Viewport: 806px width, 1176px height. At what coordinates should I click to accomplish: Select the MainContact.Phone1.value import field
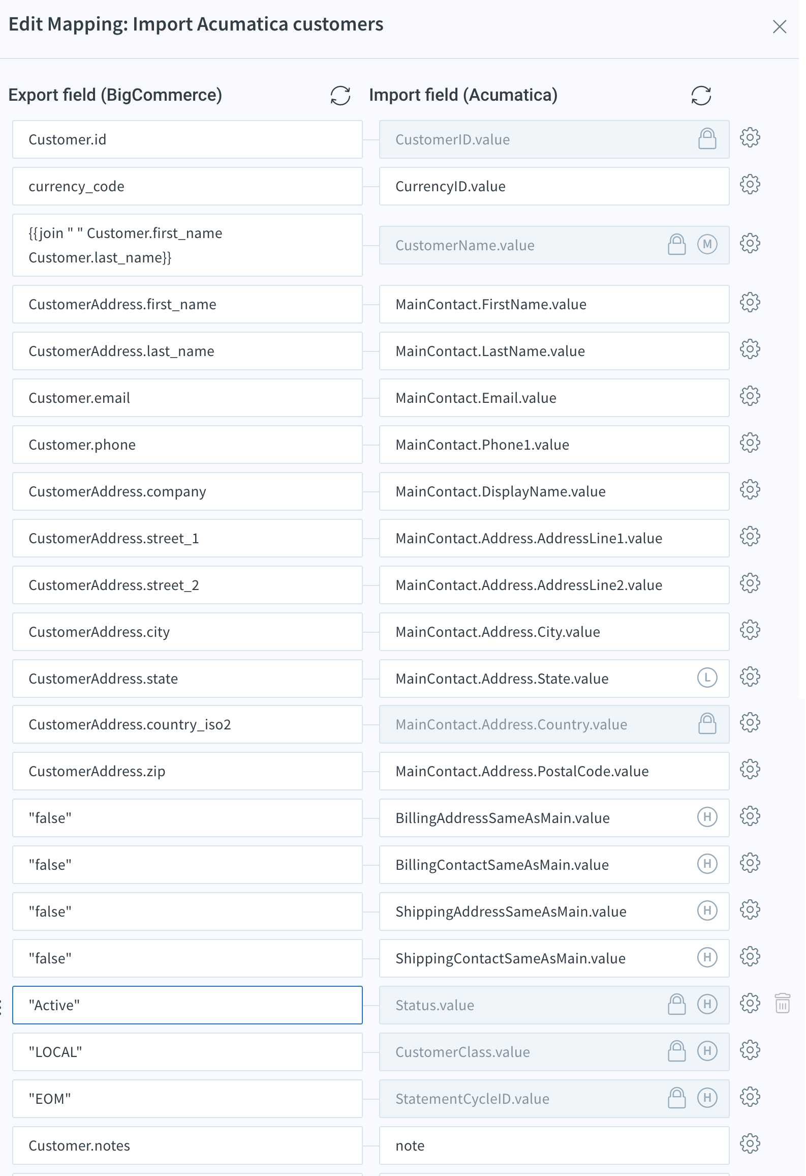[554, 445]
